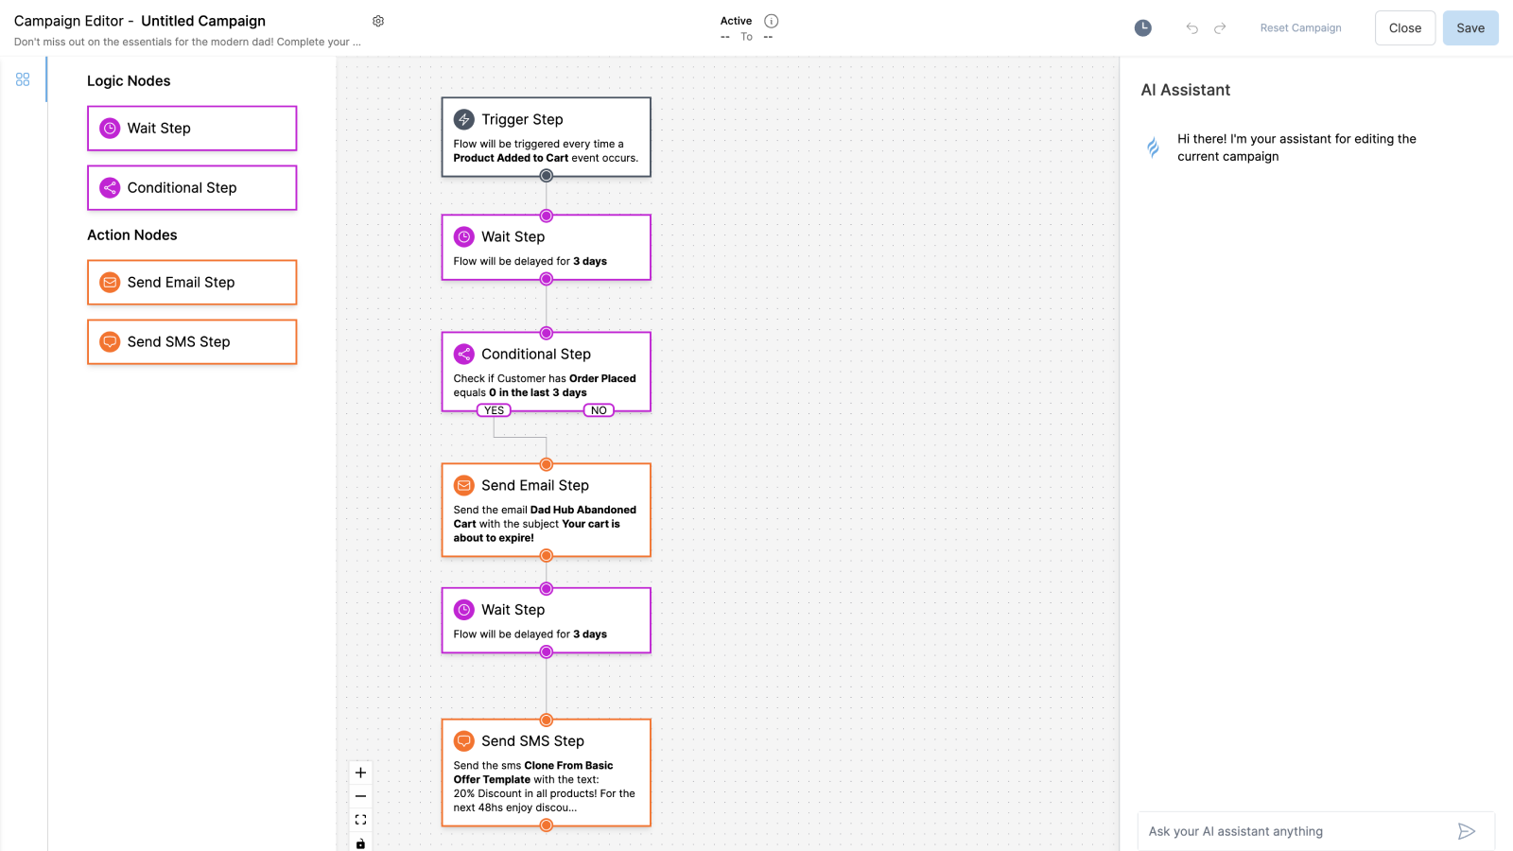Toggle the canvas lock icon

(360, 843)
